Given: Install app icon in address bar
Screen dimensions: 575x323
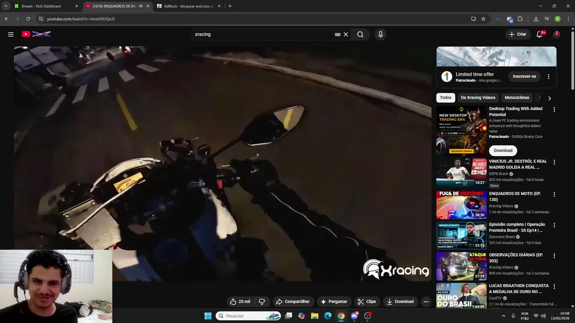Looking at the screenshot, I should point(473,19).
